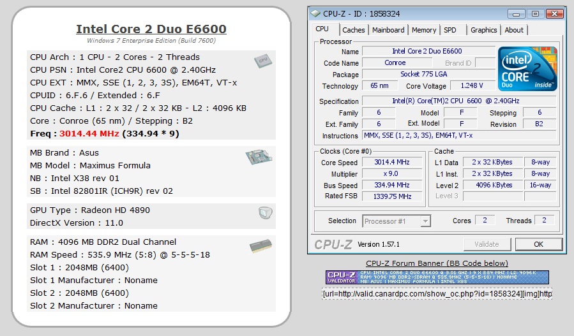Select the CPU tab
This screenshot has height=336, width=574.
[x=322, y=29]
